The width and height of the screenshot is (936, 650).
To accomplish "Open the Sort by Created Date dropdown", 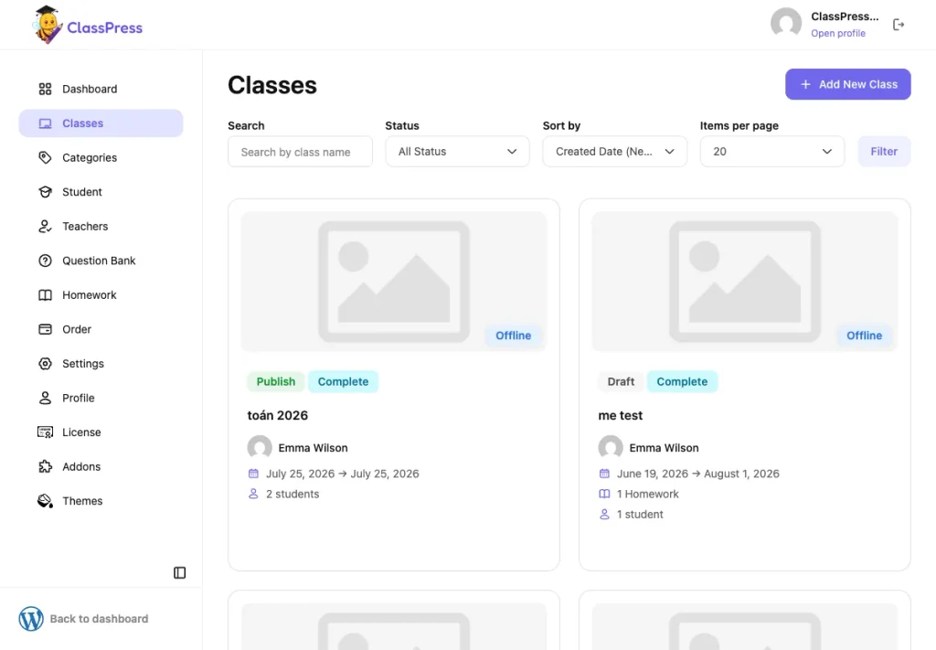I will click(x=615, y=152).
